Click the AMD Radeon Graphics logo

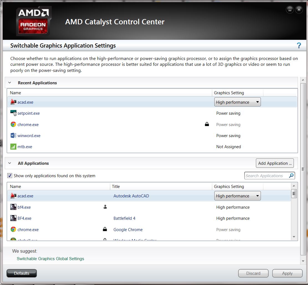[x=34, y=21]
